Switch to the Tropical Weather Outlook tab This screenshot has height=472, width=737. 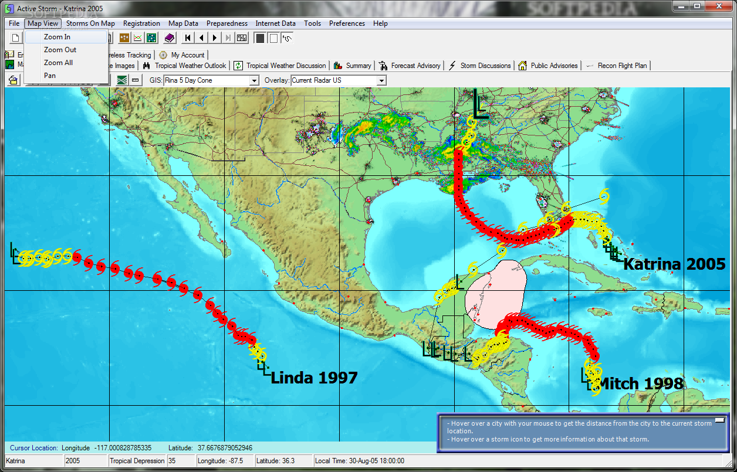pos(185,66)
